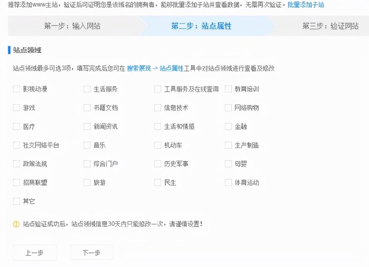Tick the 社交网络平台 checkbox
The image size is (369, 267).
17,145
